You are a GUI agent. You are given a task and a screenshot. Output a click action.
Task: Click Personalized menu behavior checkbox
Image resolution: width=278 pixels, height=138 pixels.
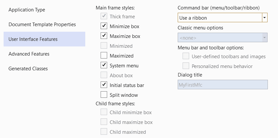[186, 66]
